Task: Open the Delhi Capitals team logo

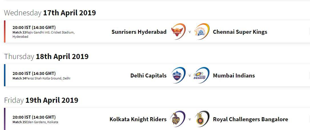Action: pos(178,75)
